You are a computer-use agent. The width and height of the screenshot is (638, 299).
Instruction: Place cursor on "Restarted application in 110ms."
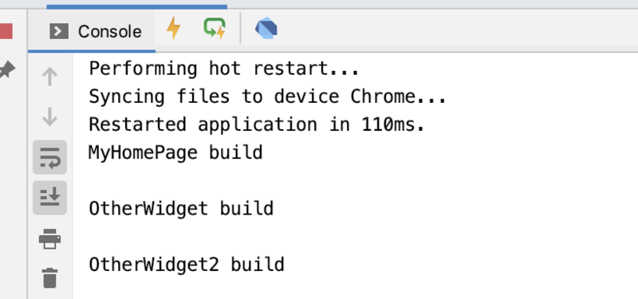coord(257,124)
